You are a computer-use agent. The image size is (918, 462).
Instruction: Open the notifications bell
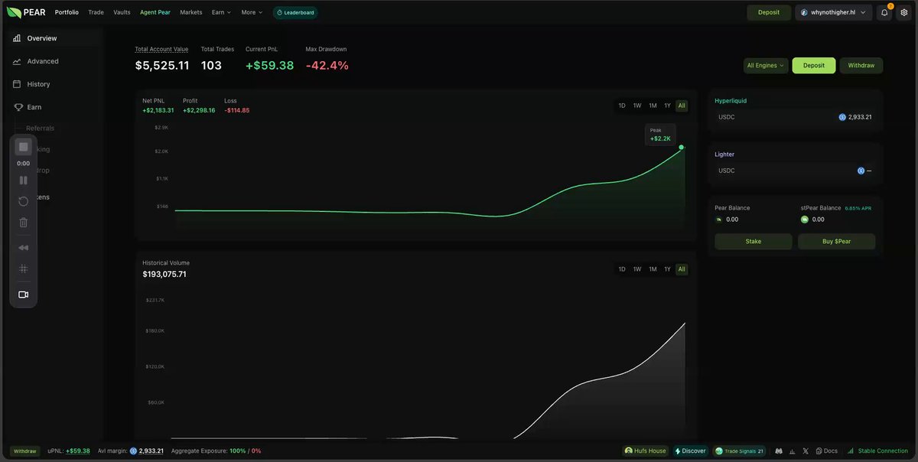pyautogui.click(x=884, y=12)
